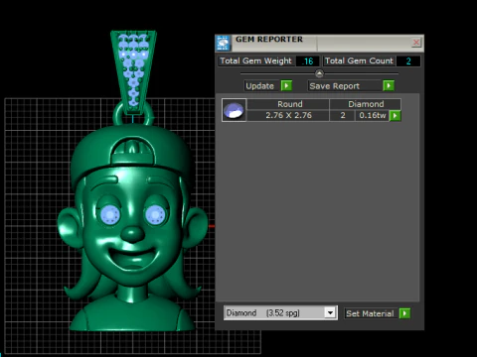The height and width of the screenshot is (357, 477).
Task: Click the Set Material label
Action: click(x=370, y=313)
